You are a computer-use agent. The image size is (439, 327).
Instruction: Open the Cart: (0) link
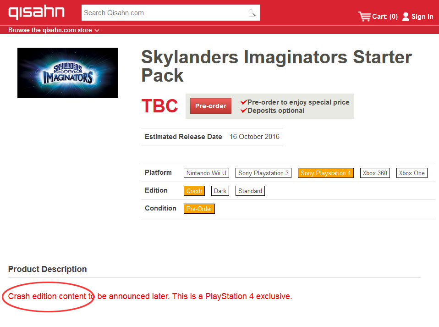[x=384, y=17]
